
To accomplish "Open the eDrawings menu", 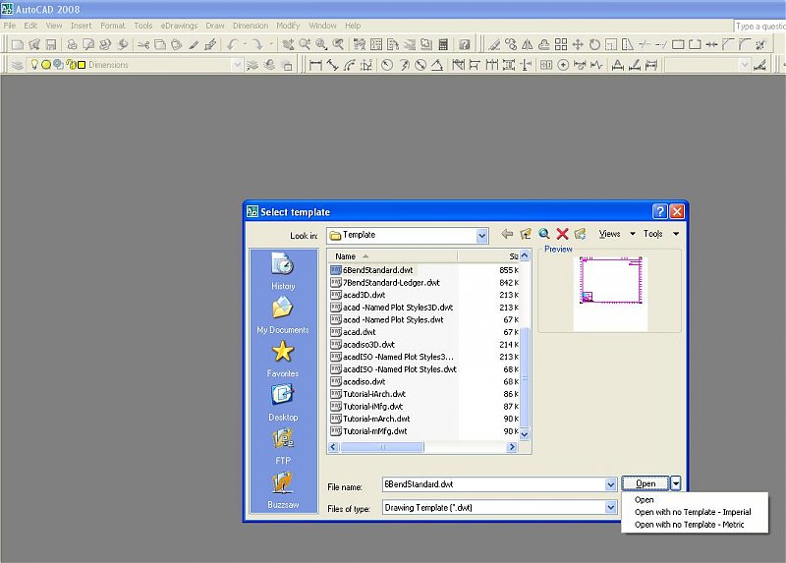I will point(179,26).
